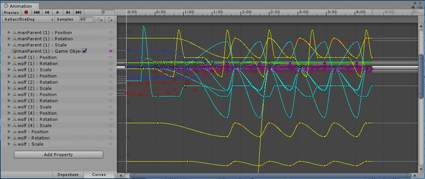The image size is (425, 179).
Task: Play the animation clip
Action: pos(58,13)
